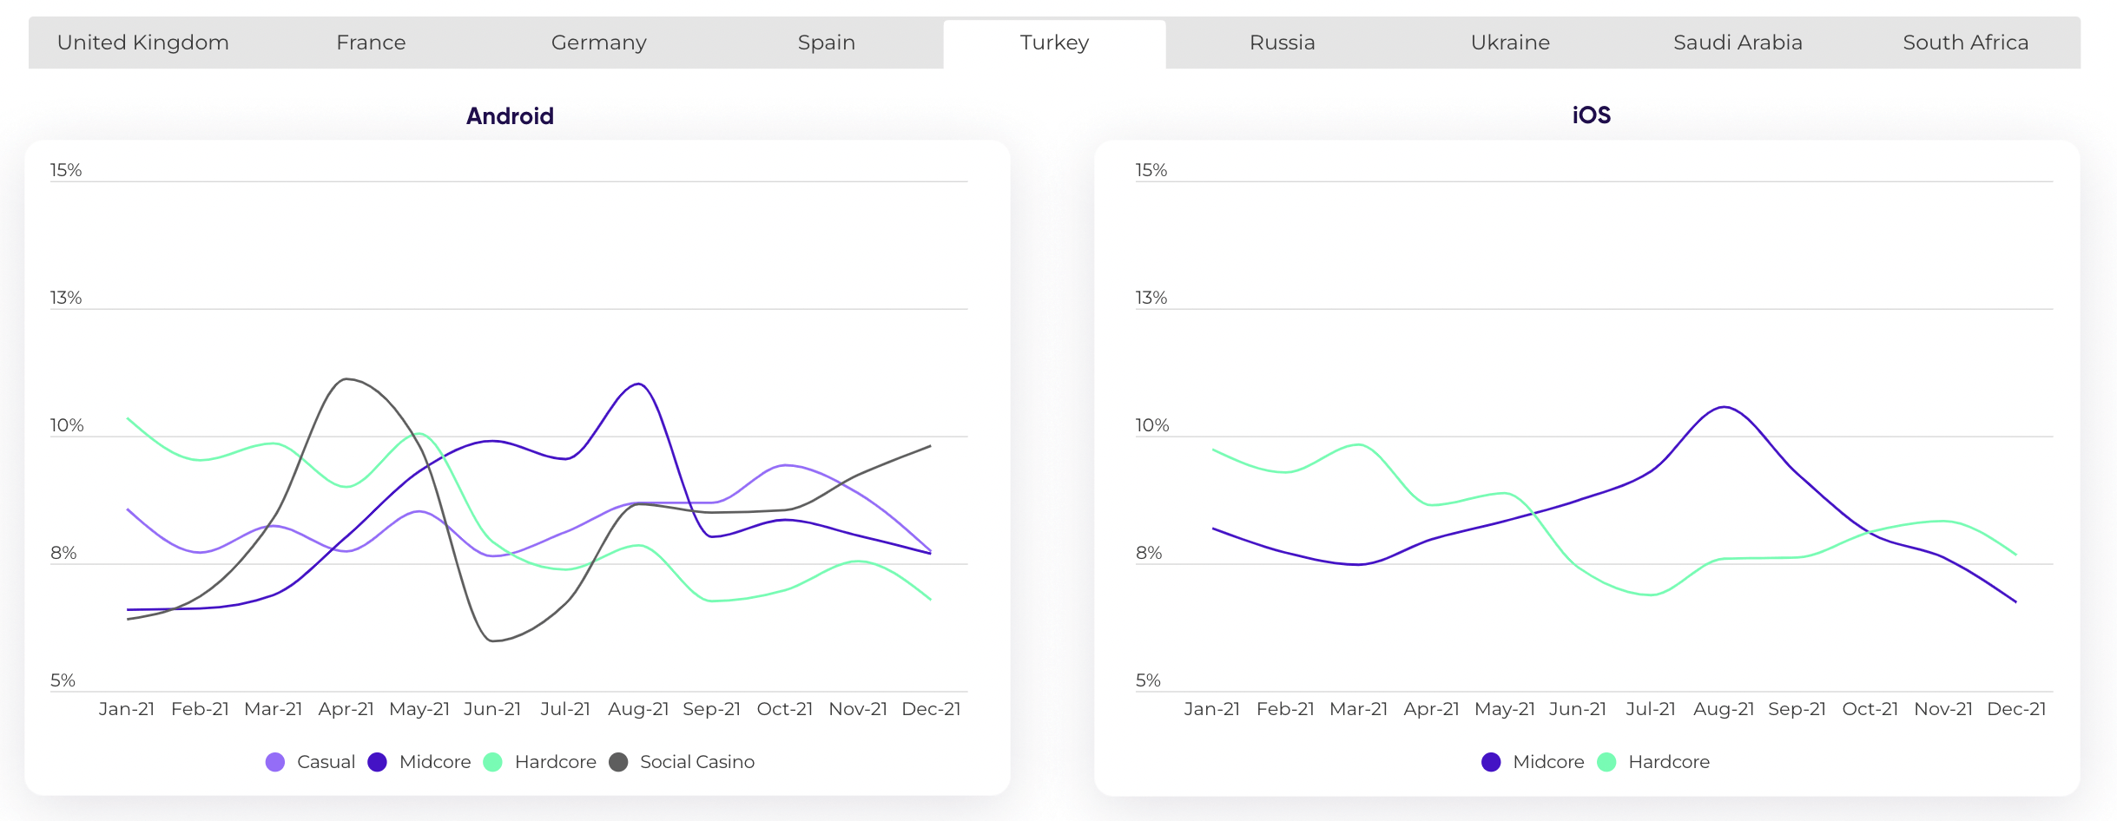This screenshot has width=2117, height=821.
Task: Click the Android chart title
Action: pyautogui.click(x=510, y=116)
